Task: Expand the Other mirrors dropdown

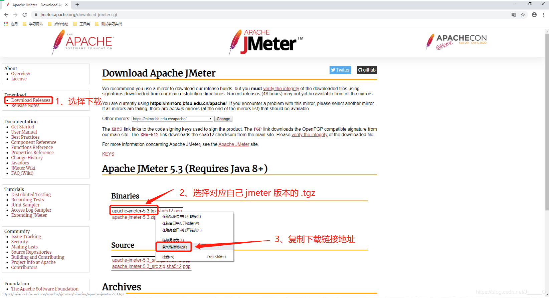Action: coord(172,119)
